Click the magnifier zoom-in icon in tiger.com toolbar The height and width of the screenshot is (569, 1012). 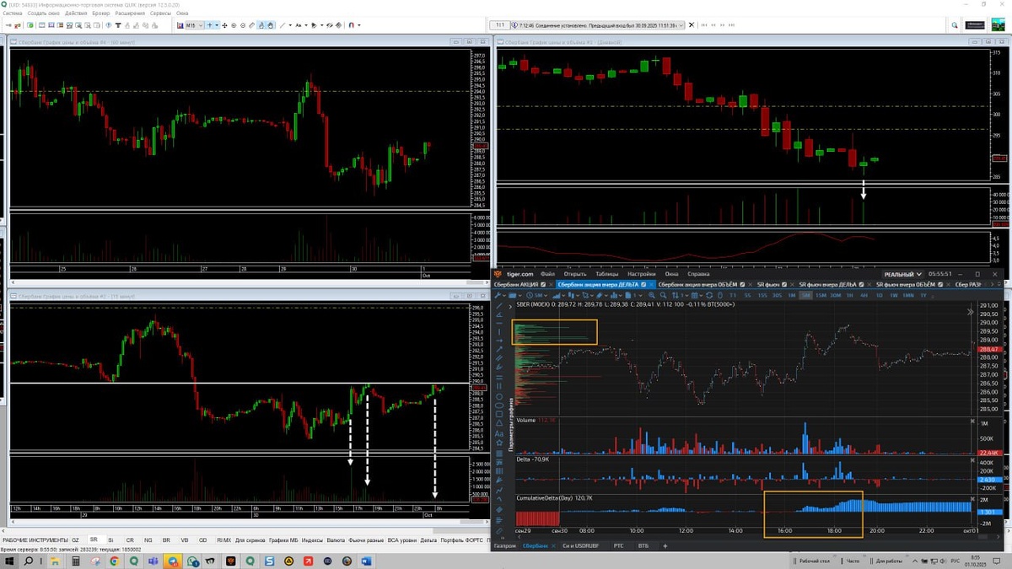tap(651, 296)
